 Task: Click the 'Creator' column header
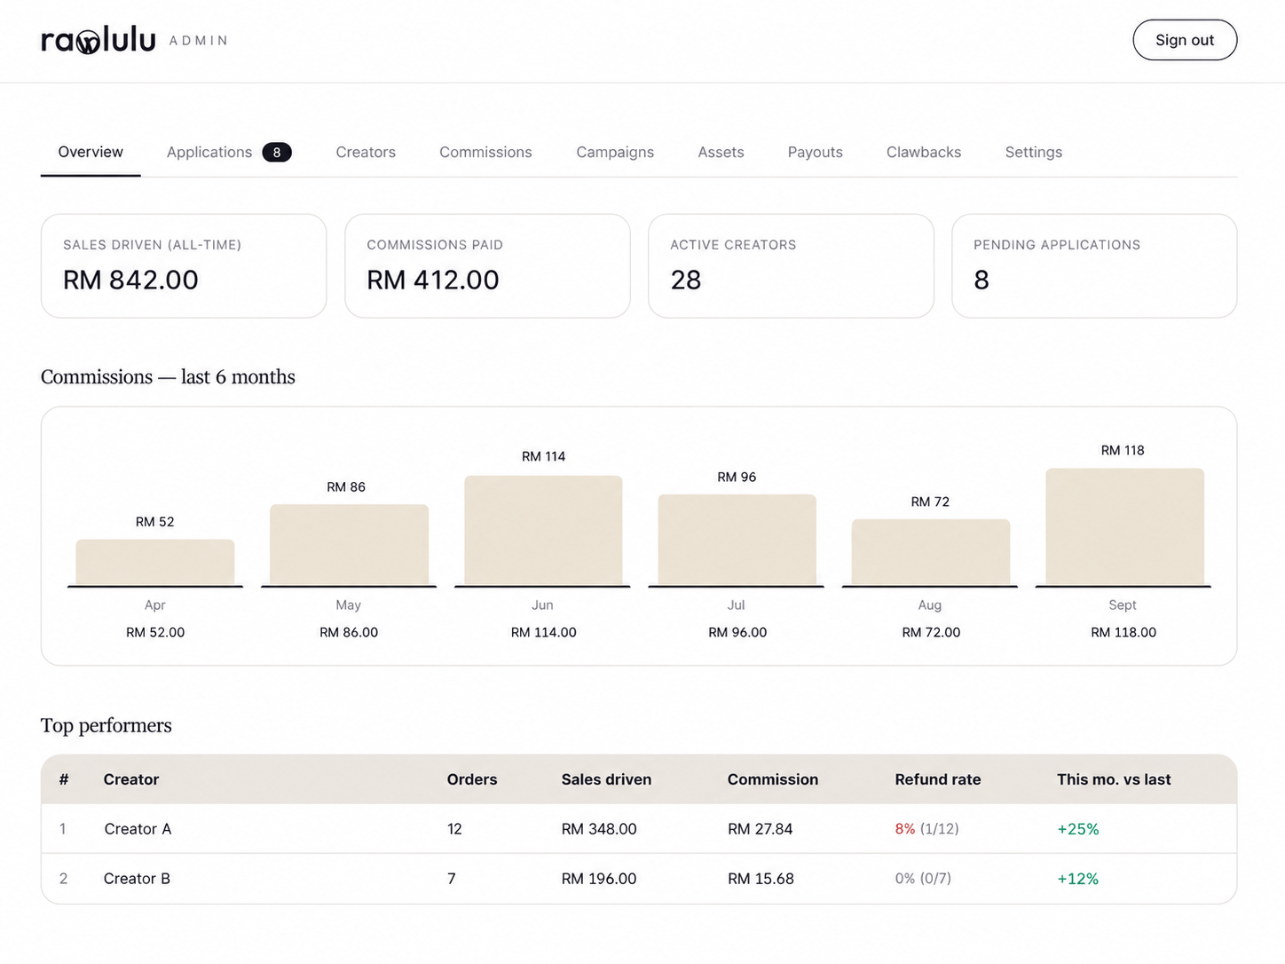pos(131,779)
